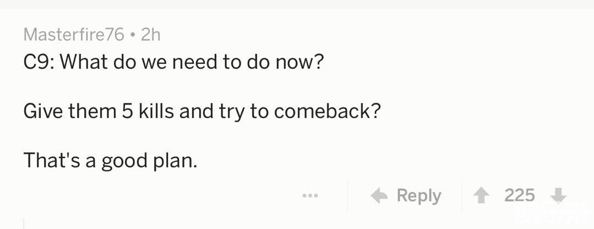Click the 2h comment timestamp

[150, 35]
